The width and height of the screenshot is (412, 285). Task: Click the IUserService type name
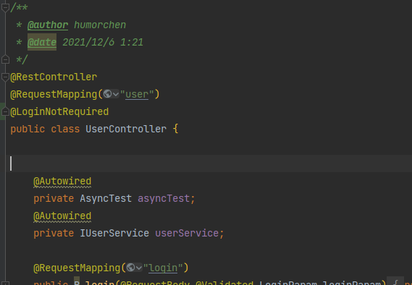point(114,233)
